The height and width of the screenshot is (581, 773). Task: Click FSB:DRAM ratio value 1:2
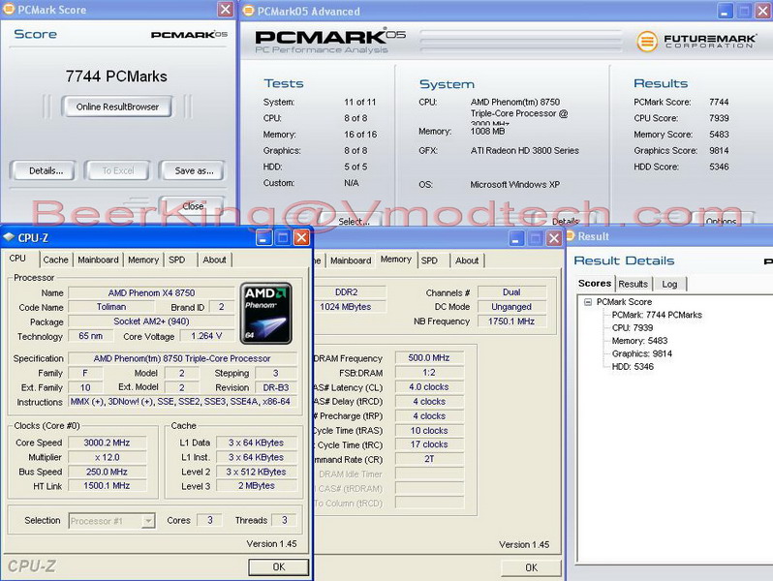429,373
